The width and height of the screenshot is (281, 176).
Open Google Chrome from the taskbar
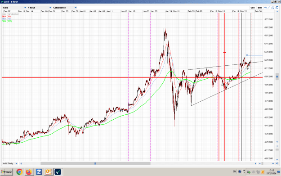pyautogui.click(x=19, y=172)
